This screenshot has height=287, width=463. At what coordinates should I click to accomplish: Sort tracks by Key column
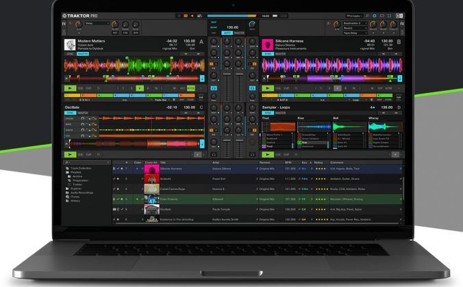304,163
